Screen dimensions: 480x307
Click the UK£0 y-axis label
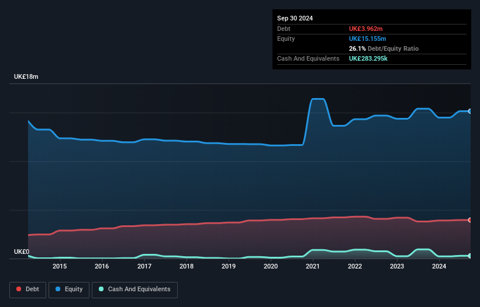click(x=22, y=252)
